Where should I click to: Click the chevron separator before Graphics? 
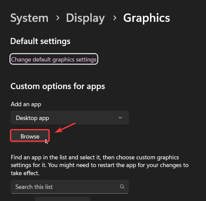click(115, 17)
